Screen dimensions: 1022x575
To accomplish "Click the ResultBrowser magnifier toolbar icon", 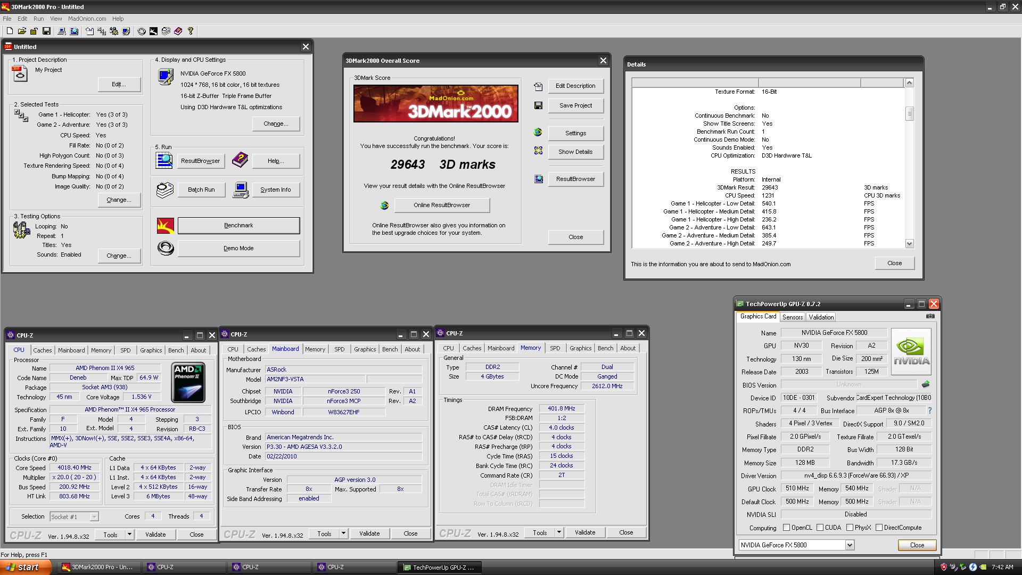I will coord(74,31).
